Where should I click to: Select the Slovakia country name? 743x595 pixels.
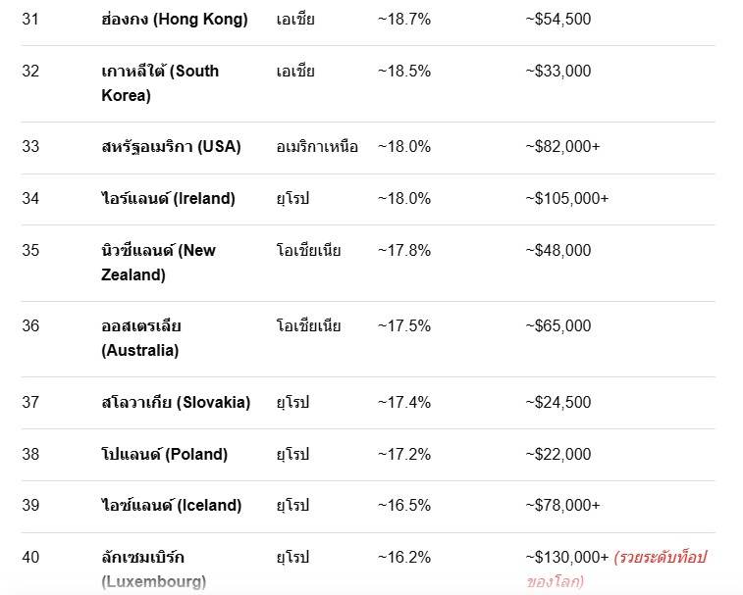click(176, 402)
